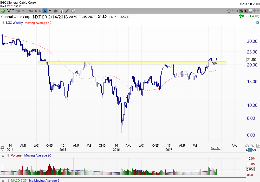Switch to the daily D time frame
Image resolution: width=260 pixels, height=182 pixels.
(x=40, y=11)
